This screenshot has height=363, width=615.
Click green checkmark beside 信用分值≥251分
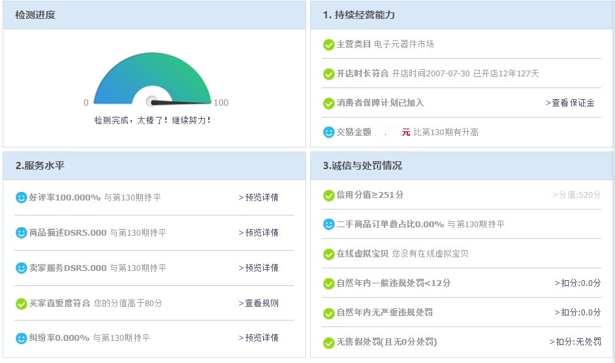[329, 195]
